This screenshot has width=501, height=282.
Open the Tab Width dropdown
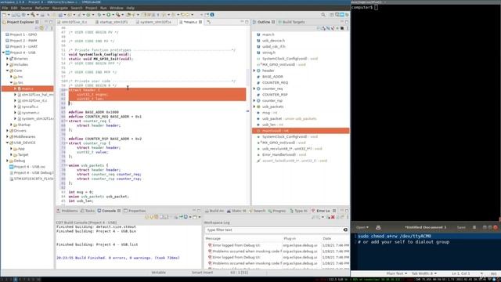tap(424, 273)
